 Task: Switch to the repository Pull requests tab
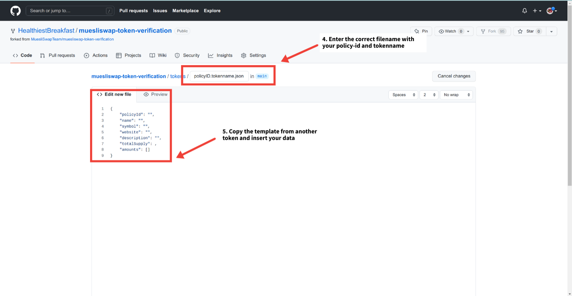[58, 55]
